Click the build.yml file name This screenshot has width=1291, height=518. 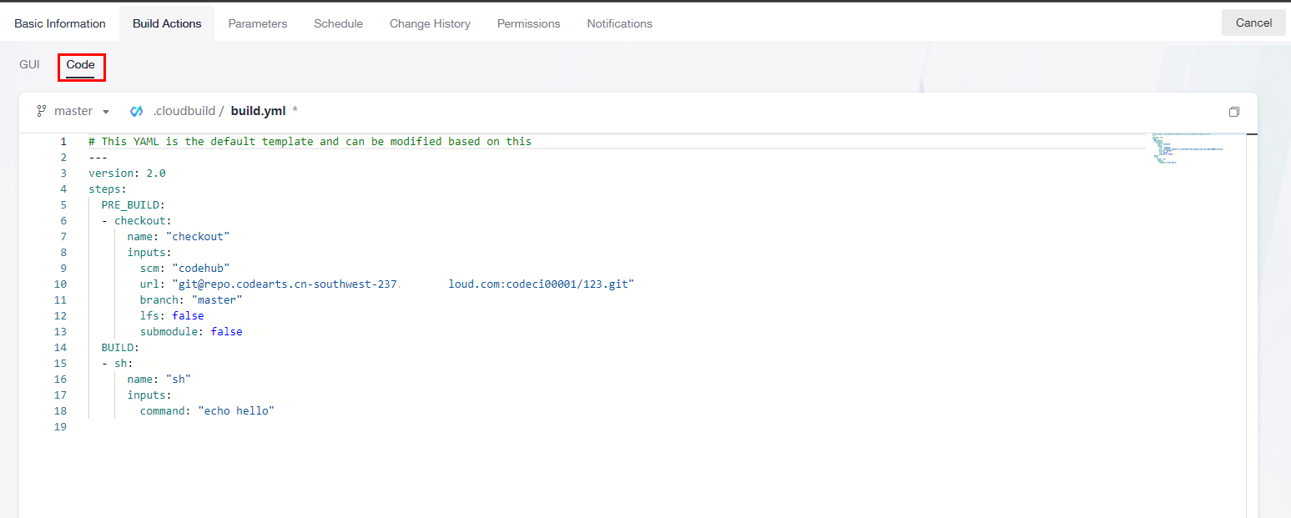tap(258, 111)
